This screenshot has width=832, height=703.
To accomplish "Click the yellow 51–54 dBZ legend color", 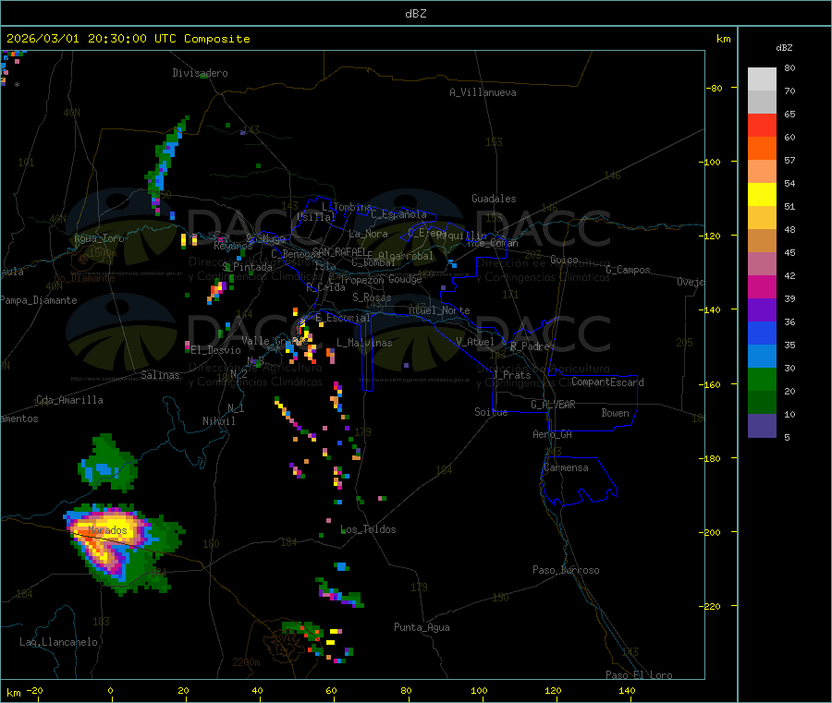I will [762, 195].
